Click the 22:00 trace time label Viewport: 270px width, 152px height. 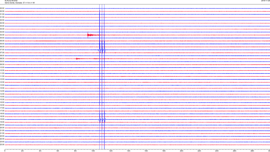click(2, 136)
